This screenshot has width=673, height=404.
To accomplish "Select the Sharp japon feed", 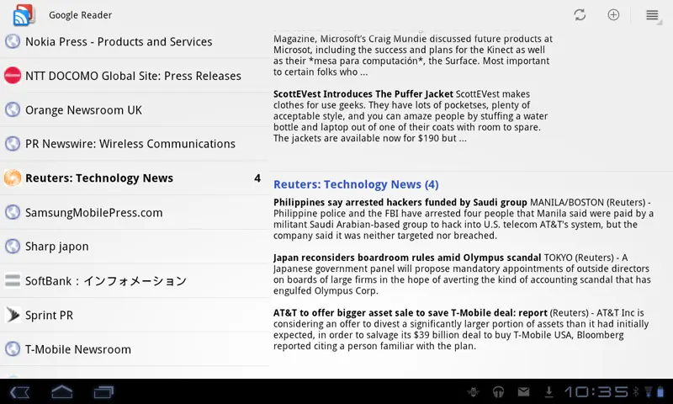I will coord(135,246).
